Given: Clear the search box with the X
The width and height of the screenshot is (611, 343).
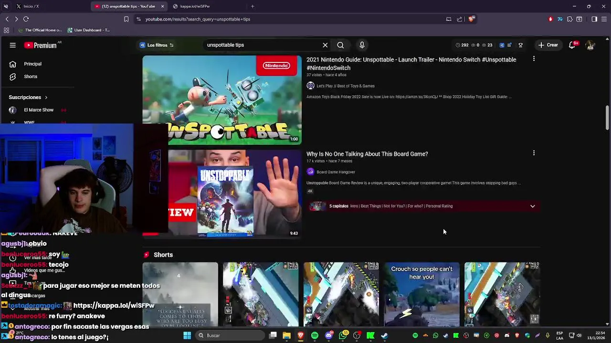Looking at the screenshot, I should [x=325, y=45].
